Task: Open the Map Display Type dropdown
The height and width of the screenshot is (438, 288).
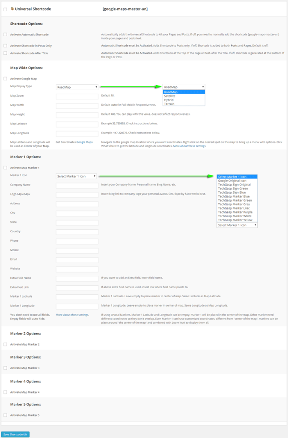Action: pyautogui.click(x=77, y=87)
